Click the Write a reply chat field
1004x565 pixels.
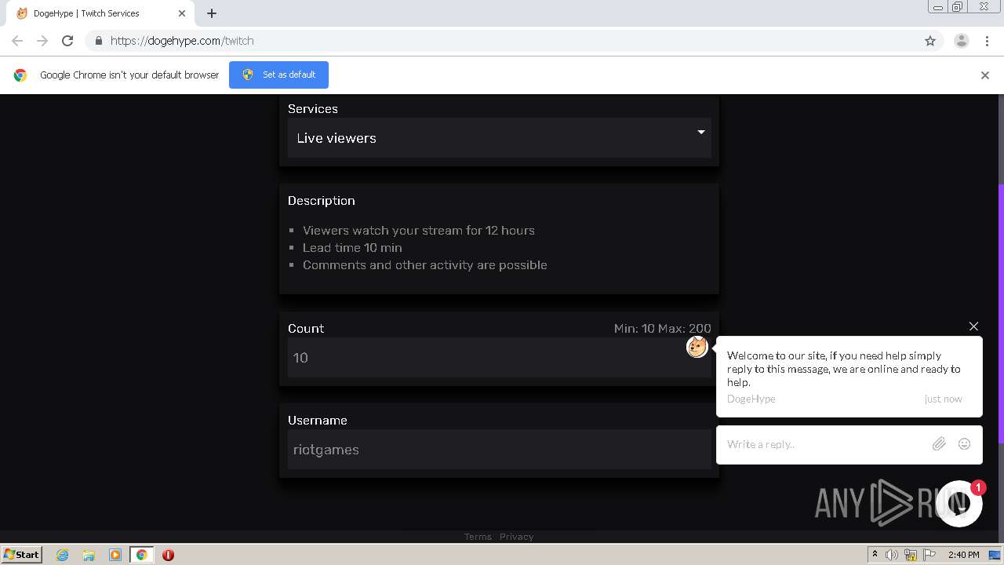click(824, 444)
